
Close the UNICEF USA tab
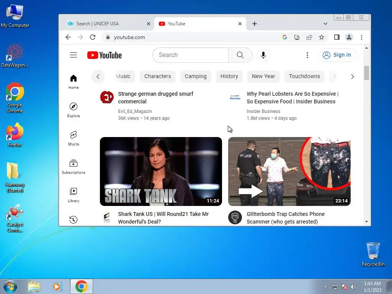point(149,24)
